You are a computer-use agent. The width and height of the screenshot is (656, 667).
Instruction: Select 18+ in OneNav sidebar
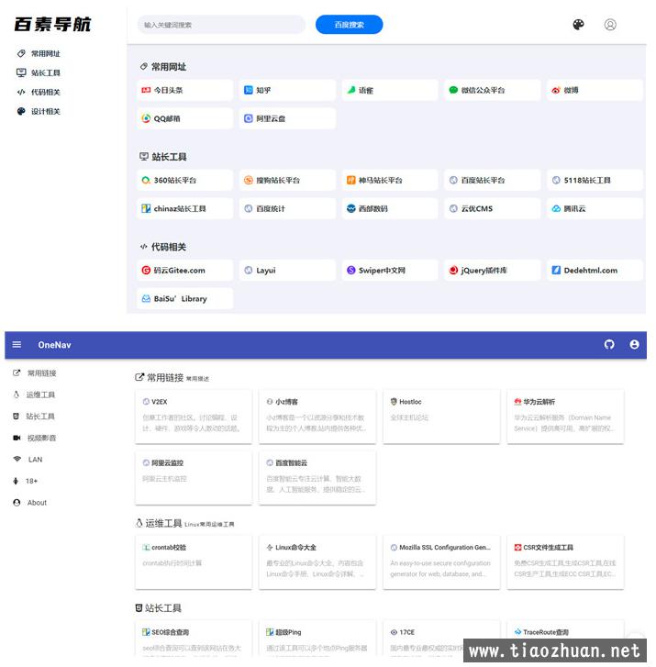click(26, 481)
